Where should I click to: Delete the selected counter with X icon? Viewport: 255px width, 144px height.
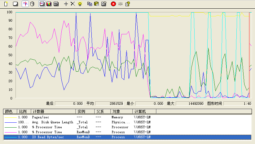[73, 4]
